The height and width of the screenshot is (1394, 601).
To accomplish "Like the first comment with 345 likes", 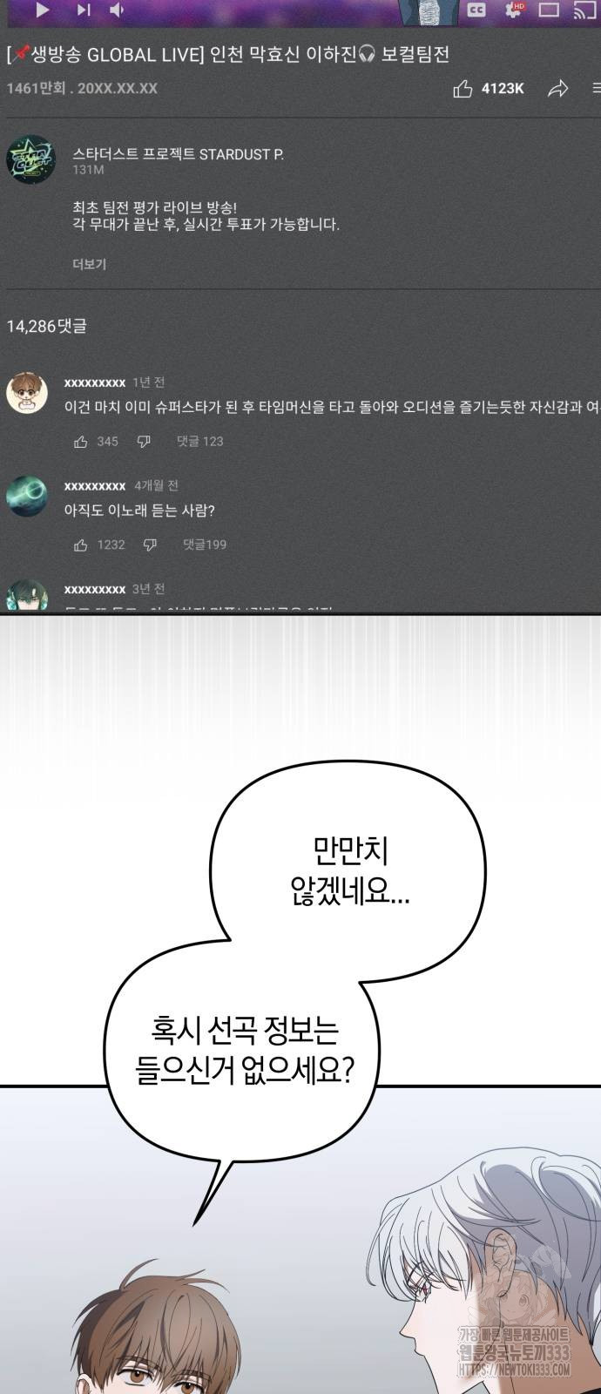I will click(x=81, y=442).
